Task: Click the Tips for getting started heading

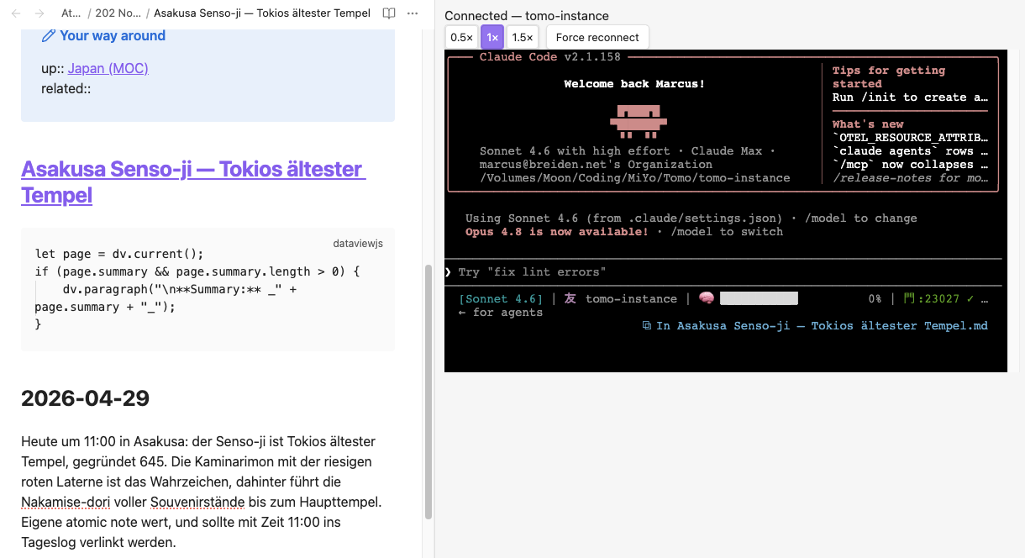Action: (x=889, y=76)
